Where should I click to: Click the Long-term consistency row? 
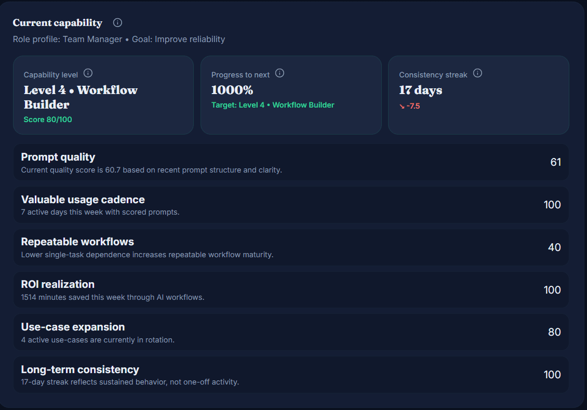point(291,375)
